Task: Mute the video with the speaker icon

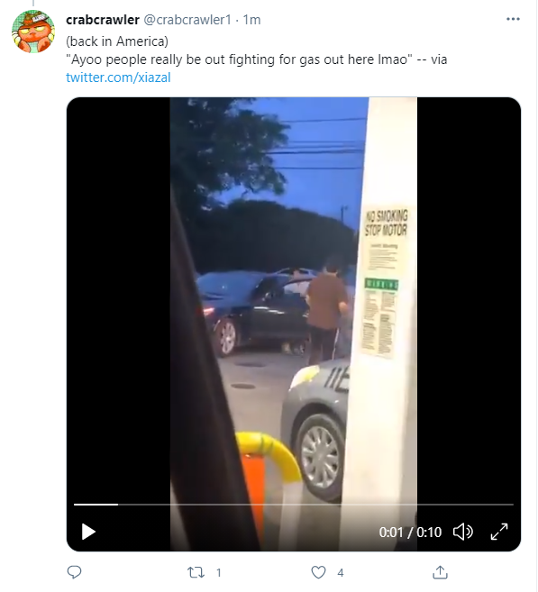Action: coord(463,532)
